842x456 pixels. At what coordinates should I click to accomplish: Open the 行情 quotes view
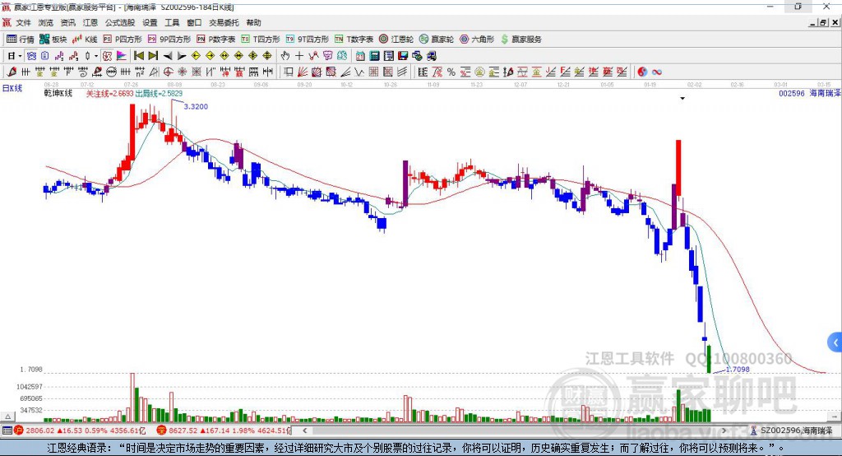[20, 40]
